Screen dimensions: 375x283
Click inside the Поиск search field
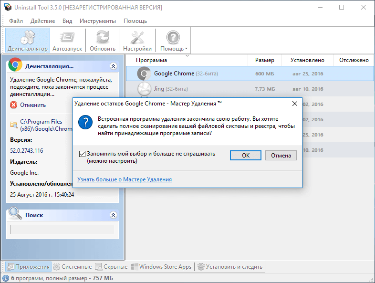(62, 230)
